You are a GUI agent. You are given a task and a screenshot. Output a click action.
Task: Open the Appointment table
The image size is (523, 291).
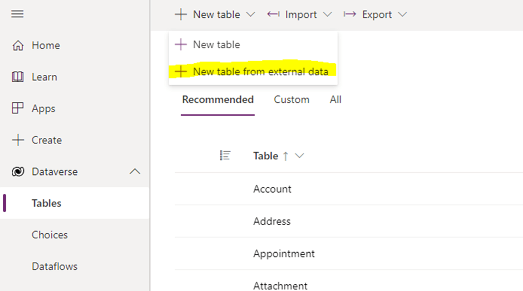(x=284, y=254)
